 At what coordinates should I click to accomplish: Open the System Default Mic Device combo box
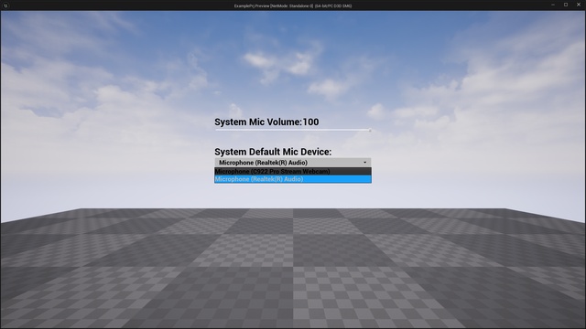point(293,163)
